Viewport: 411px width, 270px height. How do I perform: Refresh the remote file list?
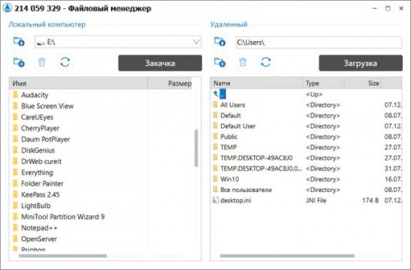pyautogui.click(x=266, y=62)
